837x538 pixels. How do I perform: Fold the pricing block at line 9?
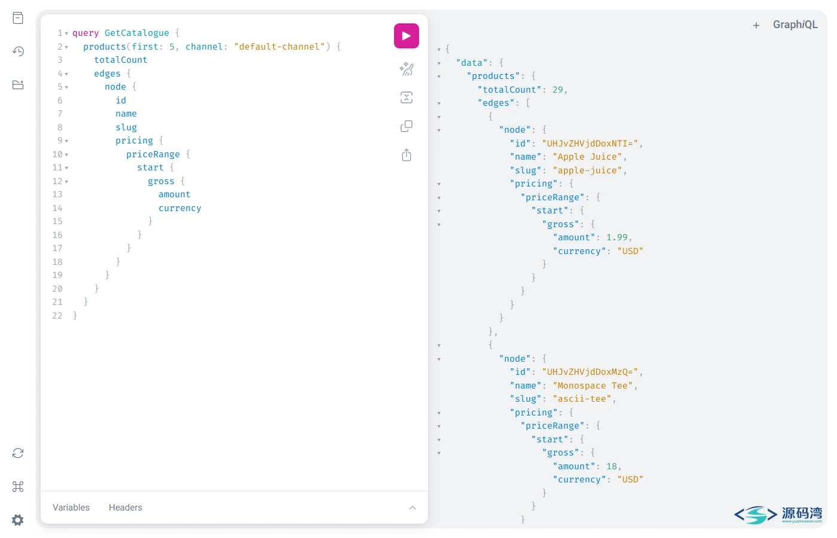(x=66, y=141)
